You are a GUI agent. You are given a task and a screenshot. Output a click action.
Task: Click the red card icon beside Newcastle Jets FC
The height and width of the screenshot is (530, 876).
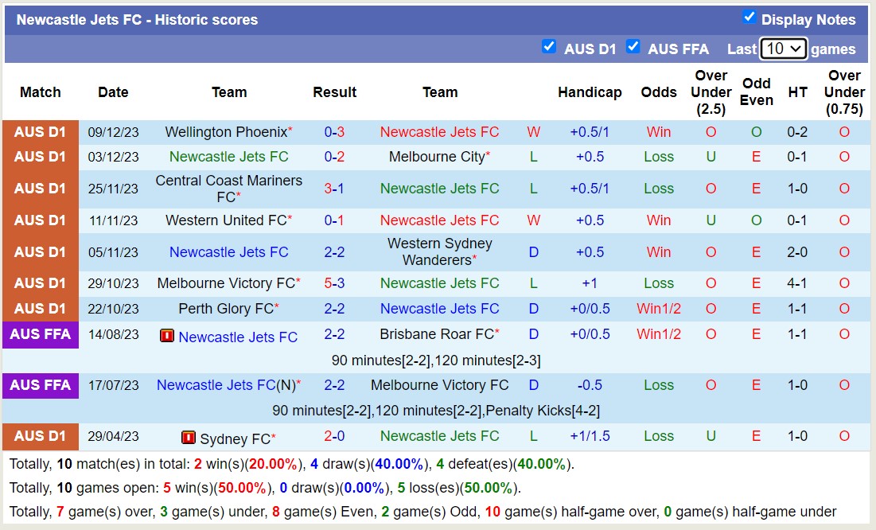tap(167, 336)
